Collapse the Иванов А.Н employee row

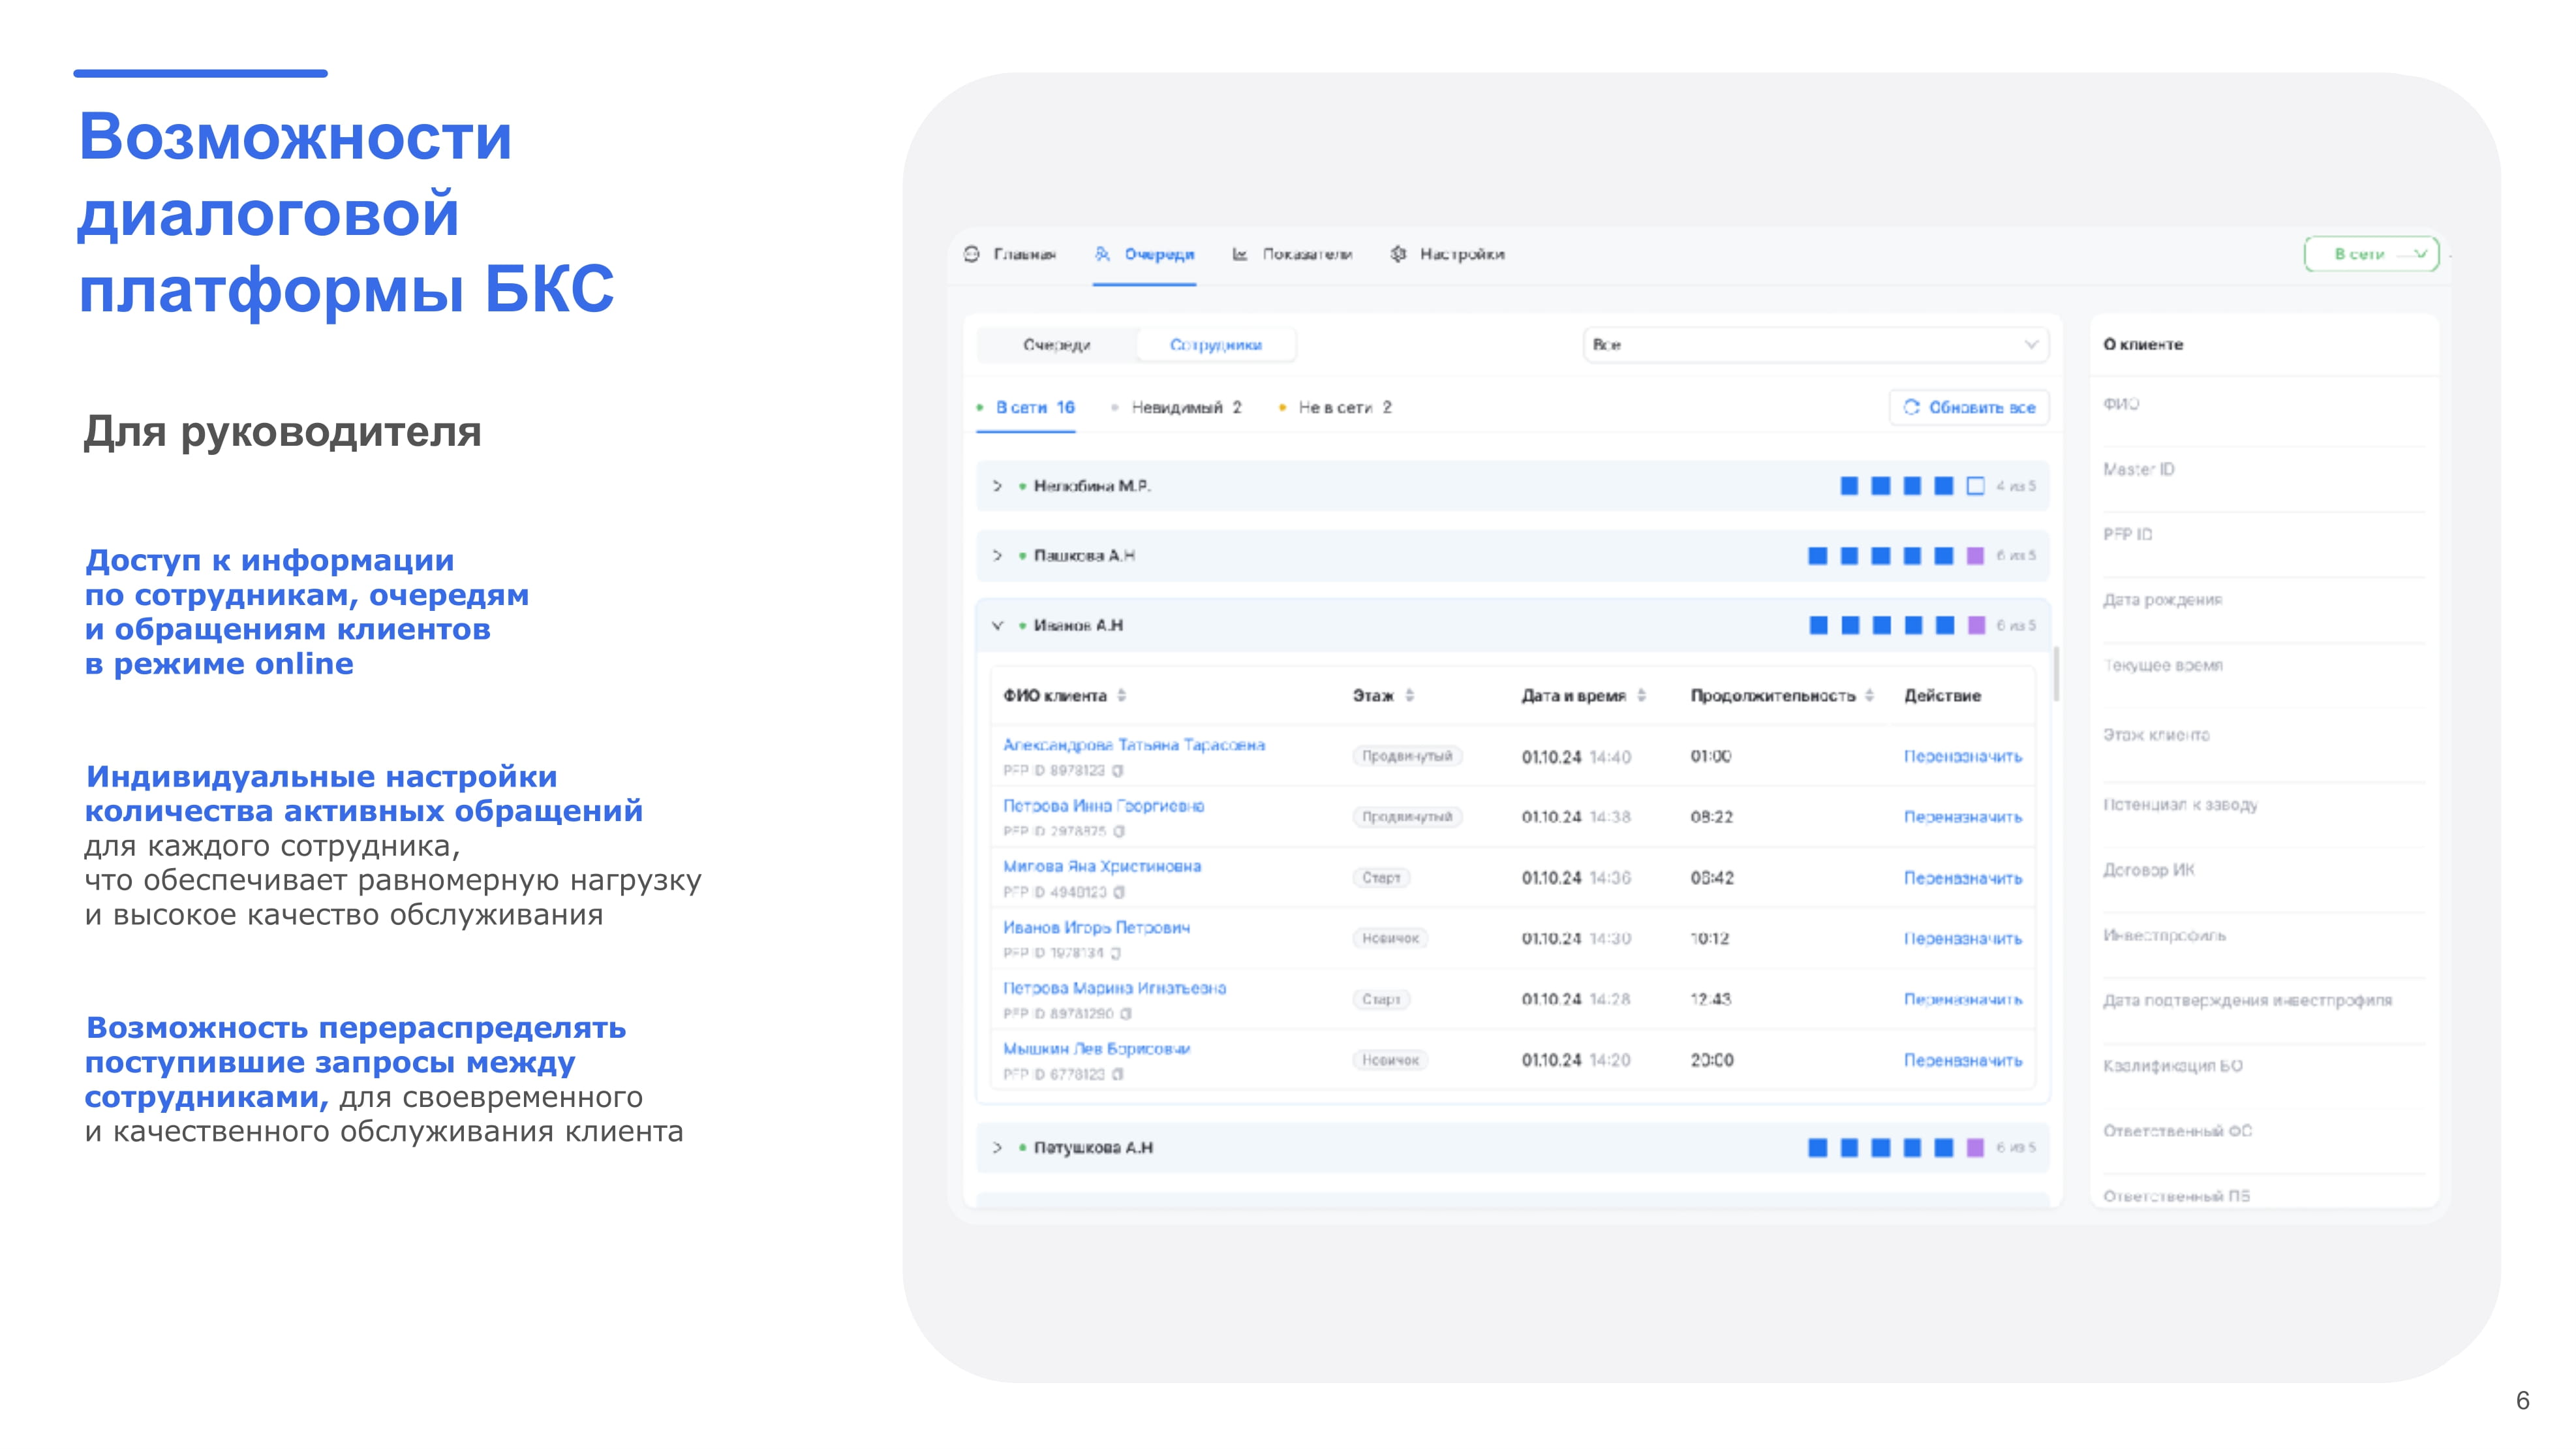coord(997,625)
